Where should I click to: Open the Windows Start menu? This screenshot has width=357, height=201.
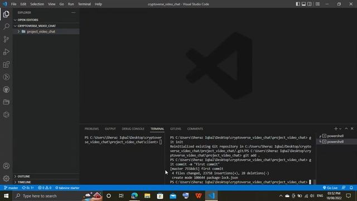point(6,196)
